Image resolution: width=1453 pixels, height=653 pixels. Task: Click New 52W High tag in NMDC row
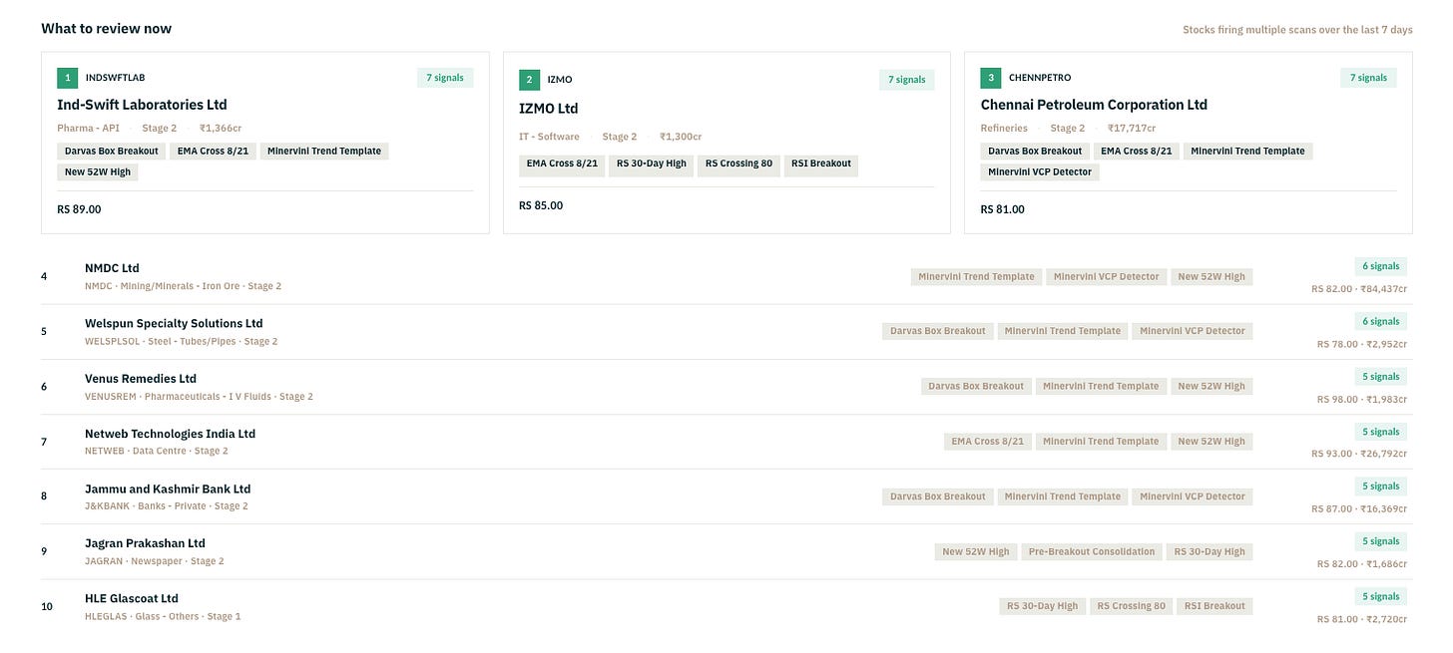click(x=1211, y=277)
